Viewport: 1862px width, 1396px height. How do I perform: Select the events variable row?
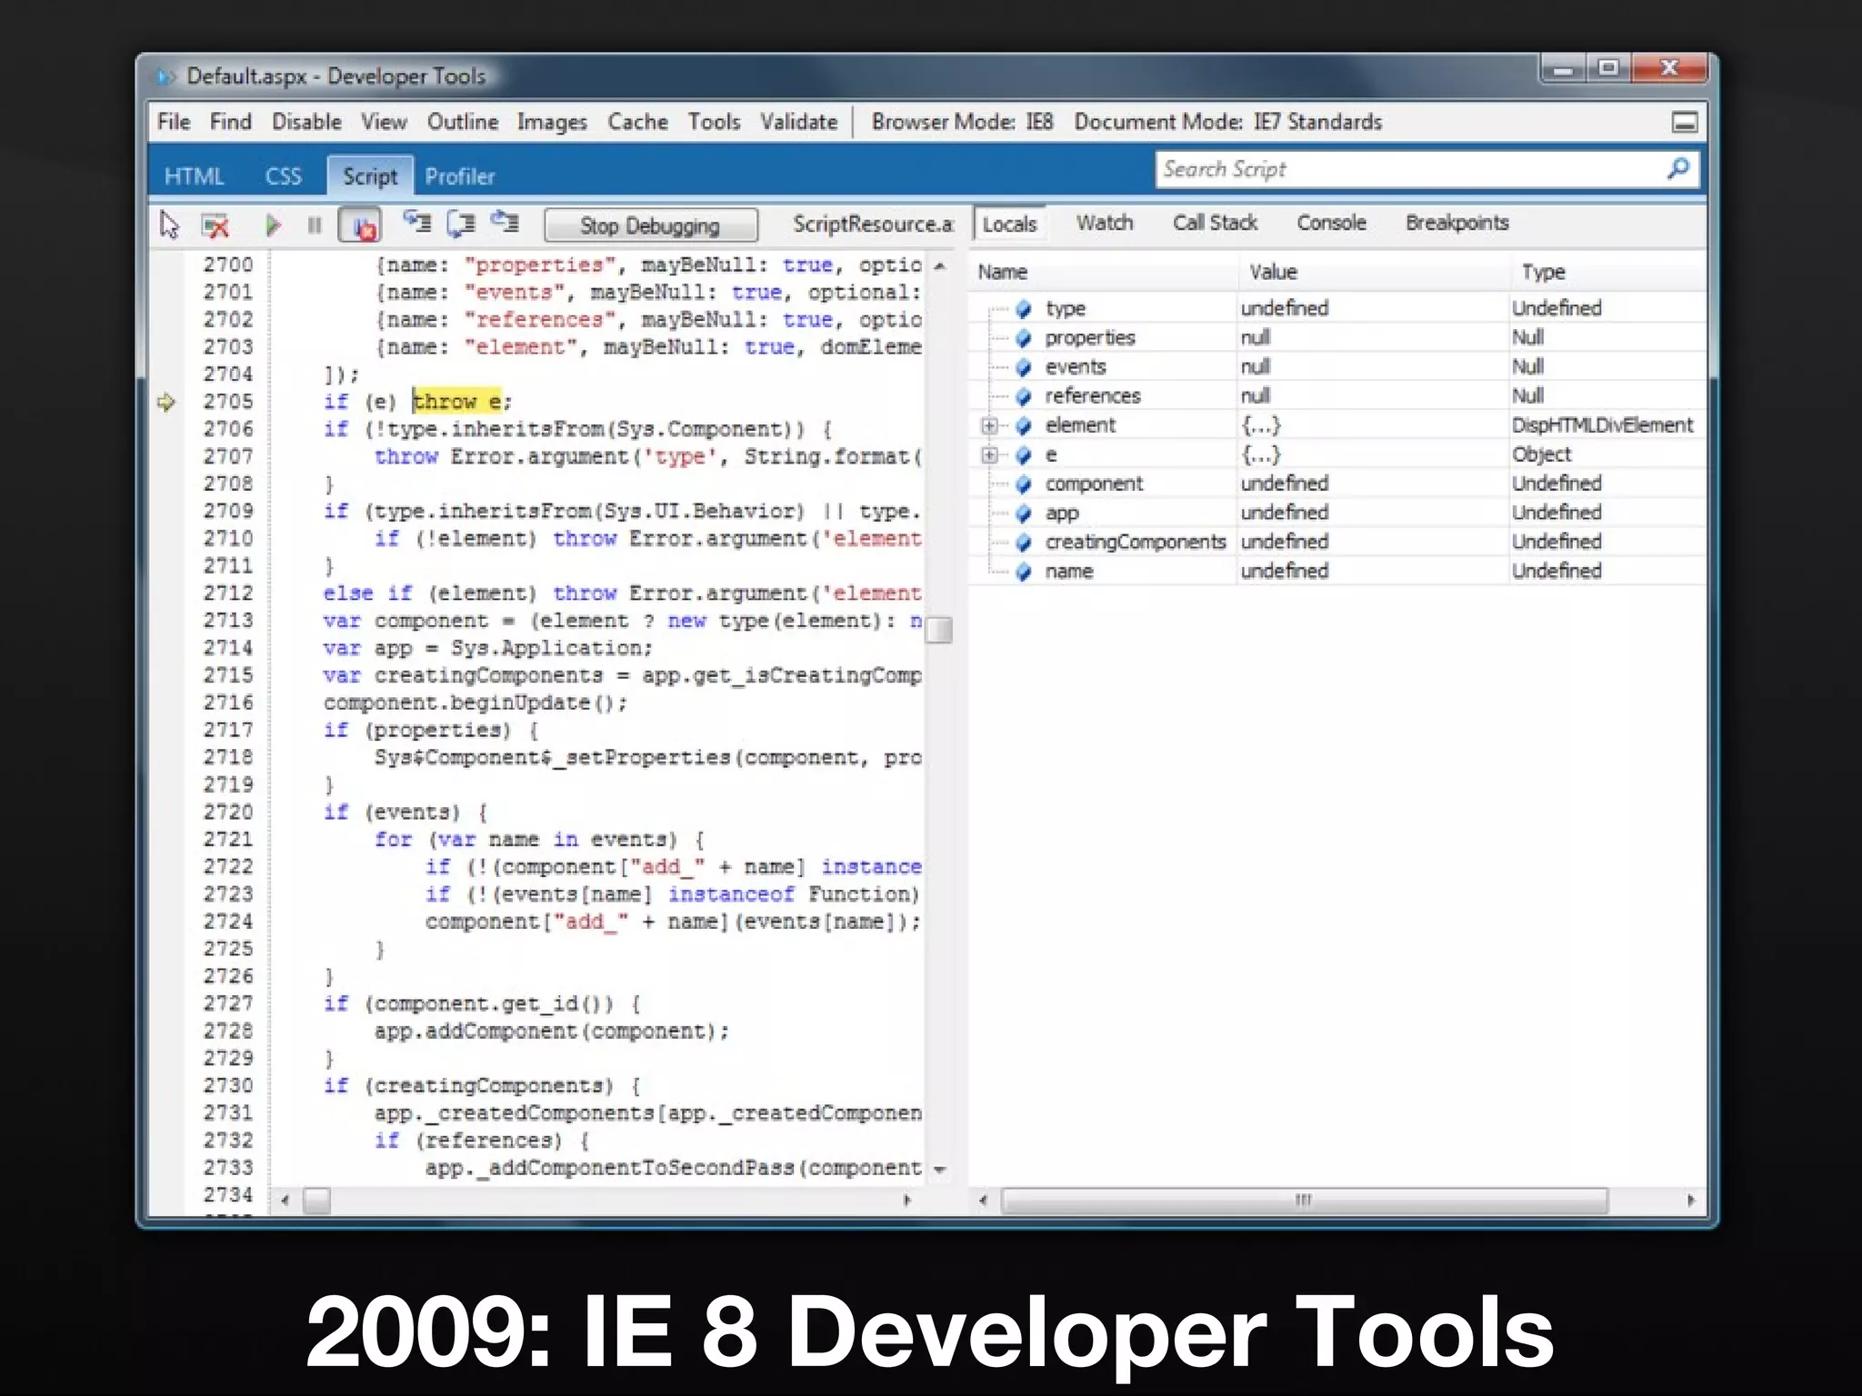(1336, 366)
